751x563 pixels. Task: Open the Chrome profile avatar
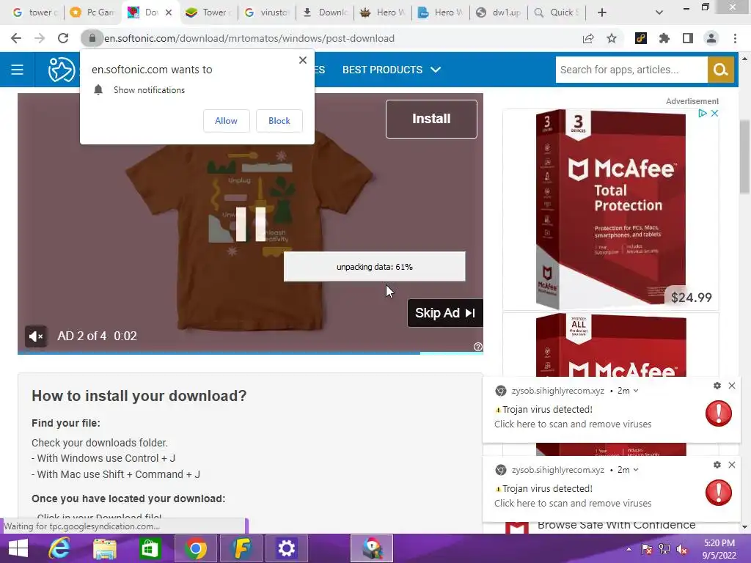[x=711, y=38]
